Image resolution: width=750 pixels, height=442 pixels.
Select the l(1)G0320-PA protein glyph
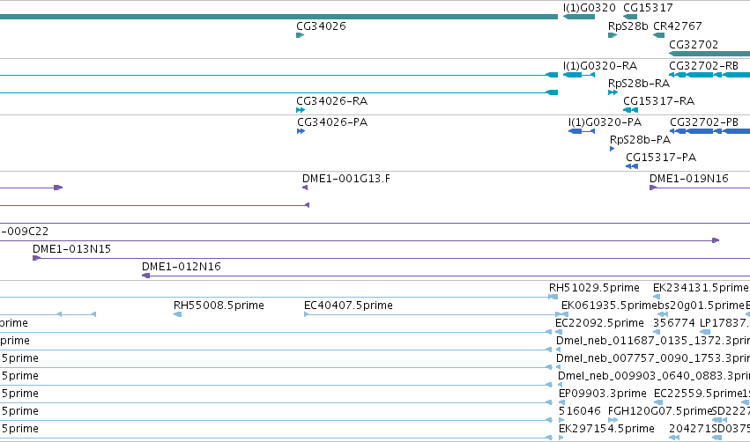click(x=582, y=131)
